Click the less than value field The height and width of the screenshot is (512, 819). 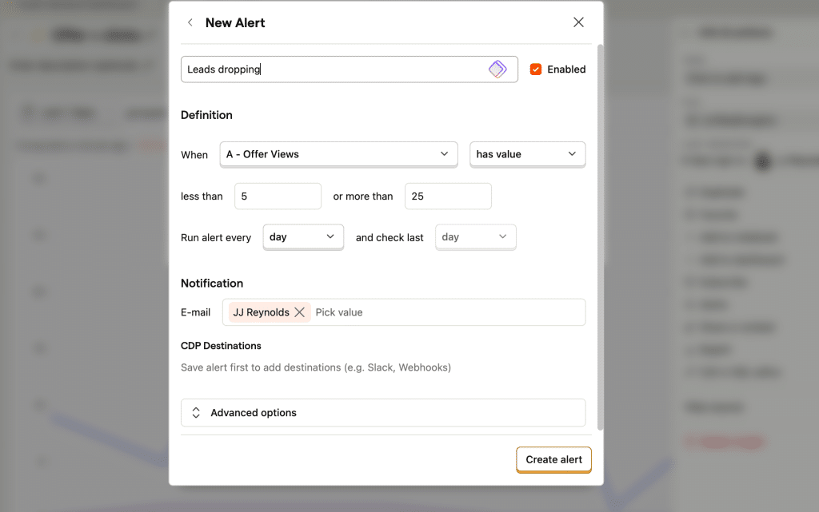pyautogui.click(x=278, y=196)
